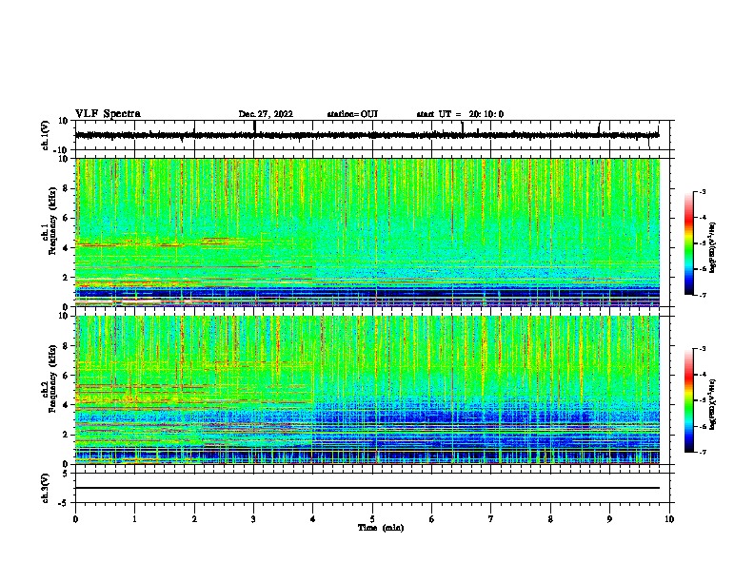The width and height of the screenshot is (754, 582).
Task: Click the ch.2 frequency tick label "2"
Action: (x=66, y=435)
